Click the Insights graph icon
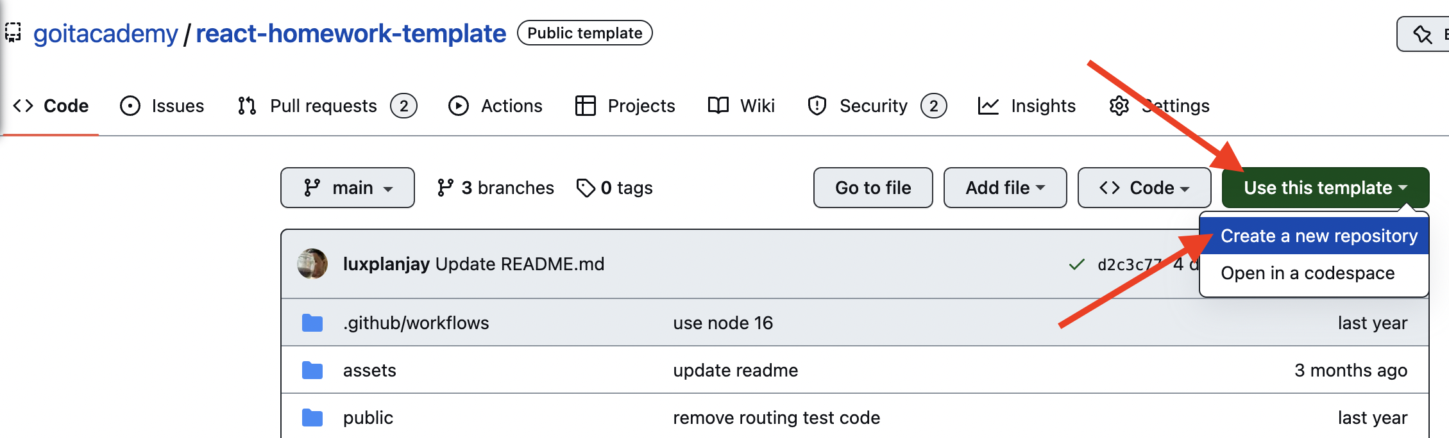This screenshot has height=438, width=1449. click(x=988, y=106)
